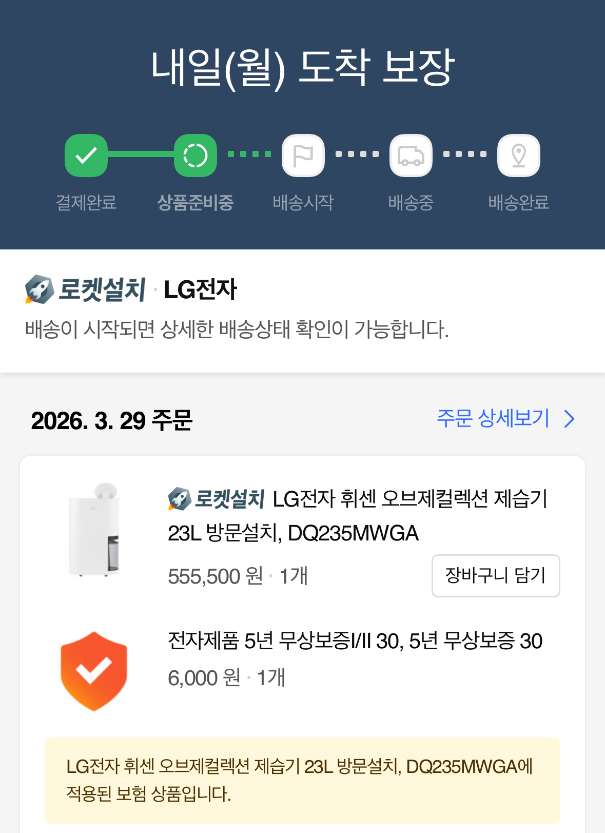Open the LG dehumidifier product thumbnail
This screenshot has width=605, height=833.
[94, 530]
